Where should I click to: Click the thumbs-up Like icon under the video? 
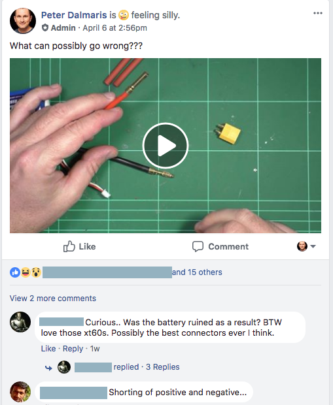[x=69, y=246]
